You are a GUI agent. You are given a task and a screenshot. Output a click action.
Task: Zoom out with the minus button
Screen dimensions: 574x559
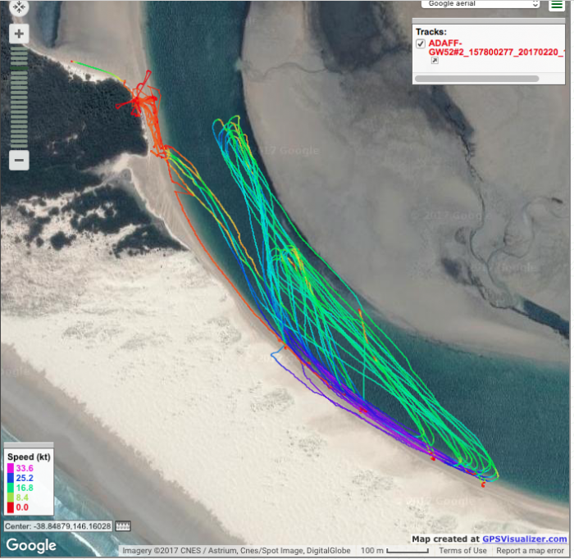pyautogui.click(x=20, y=159)
